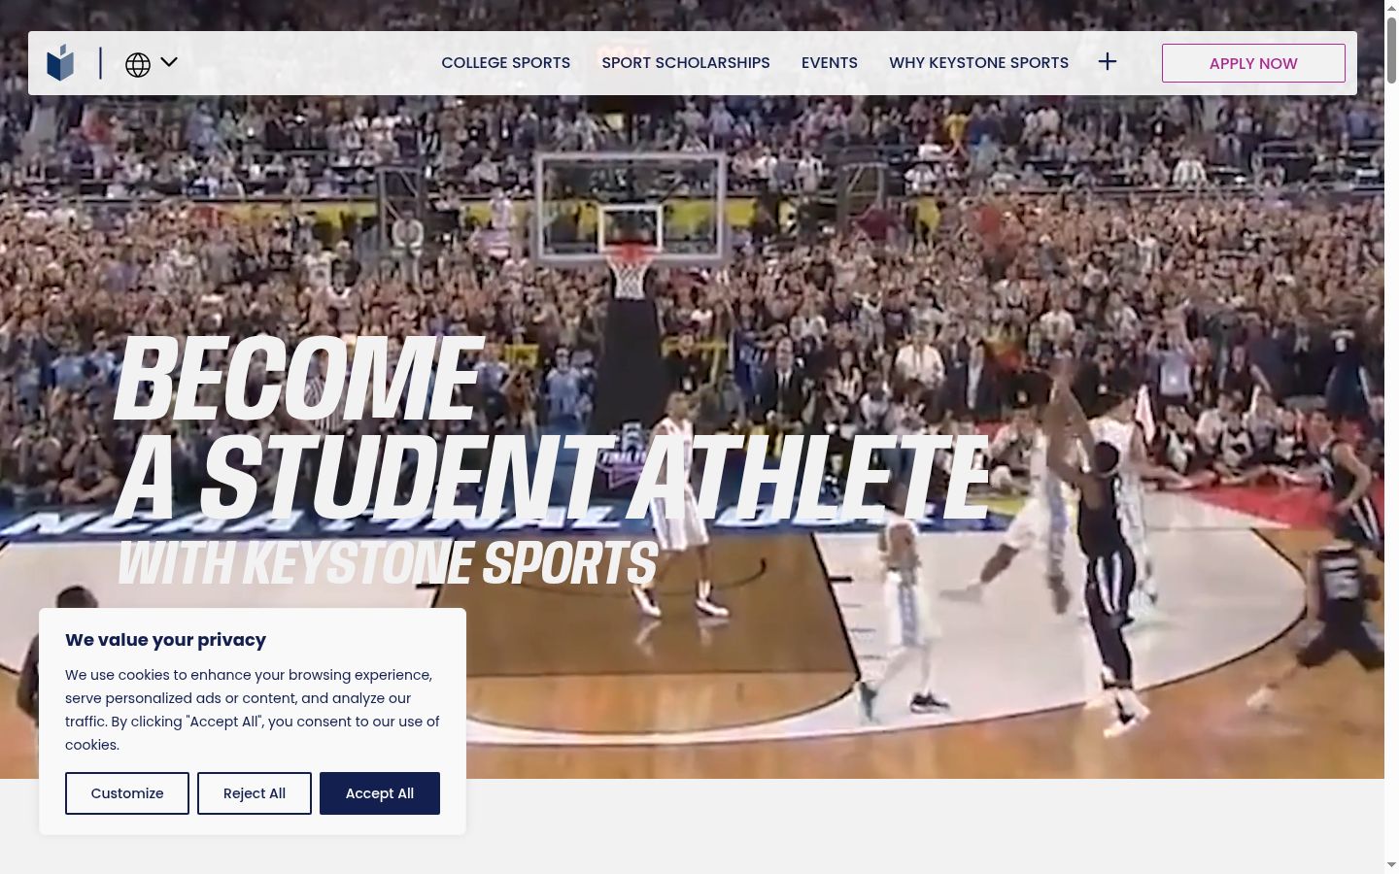Accept all cookies
Image resolution: width=1399 pixels, height=874 pixels.
pos(380,793)
